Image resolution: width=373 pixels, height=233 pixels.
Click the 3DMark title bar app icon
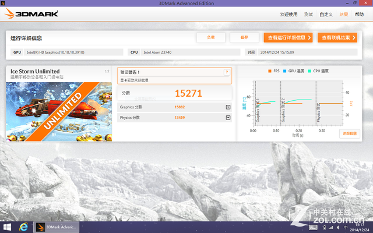click(3, 3)
